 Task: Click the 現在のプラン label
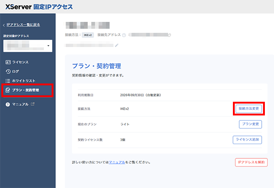87,124
